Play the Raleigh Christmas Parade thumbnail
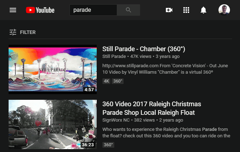 (53, 124)
